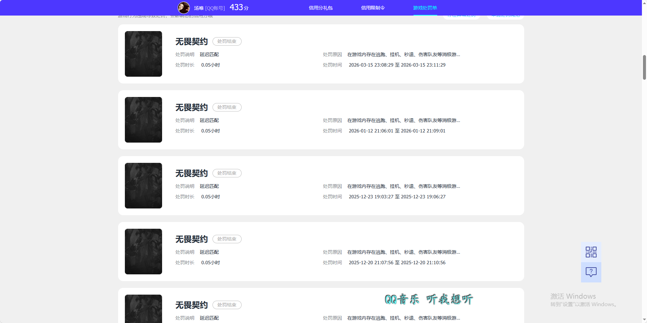Switch to the 信用分礼包 tab
The height and width of the screenshot is (323, 647).
point(321,7)
